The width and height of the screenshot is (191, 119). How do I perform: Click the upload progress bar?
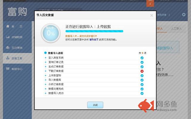94,31
